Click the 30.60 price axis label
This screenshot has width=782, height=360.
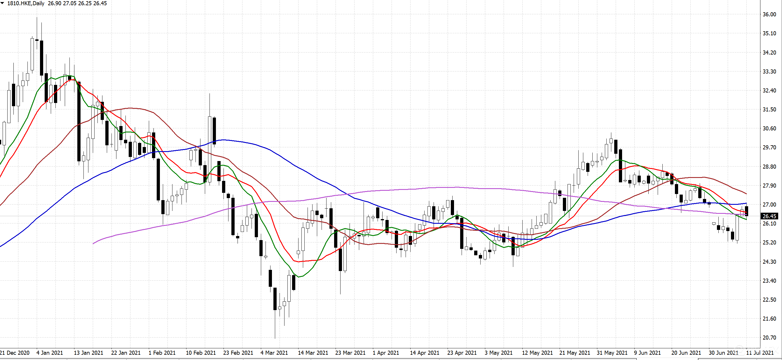coord(769,128)
